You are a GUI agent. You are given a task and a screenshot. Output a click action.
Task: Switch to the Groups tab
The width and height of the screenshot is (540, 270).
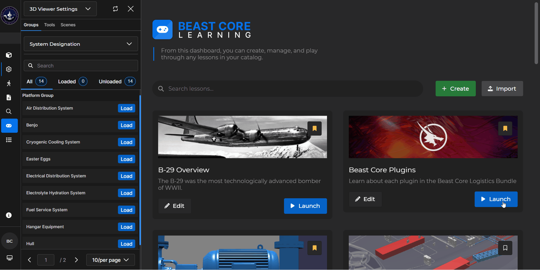[x=31, y=25]
